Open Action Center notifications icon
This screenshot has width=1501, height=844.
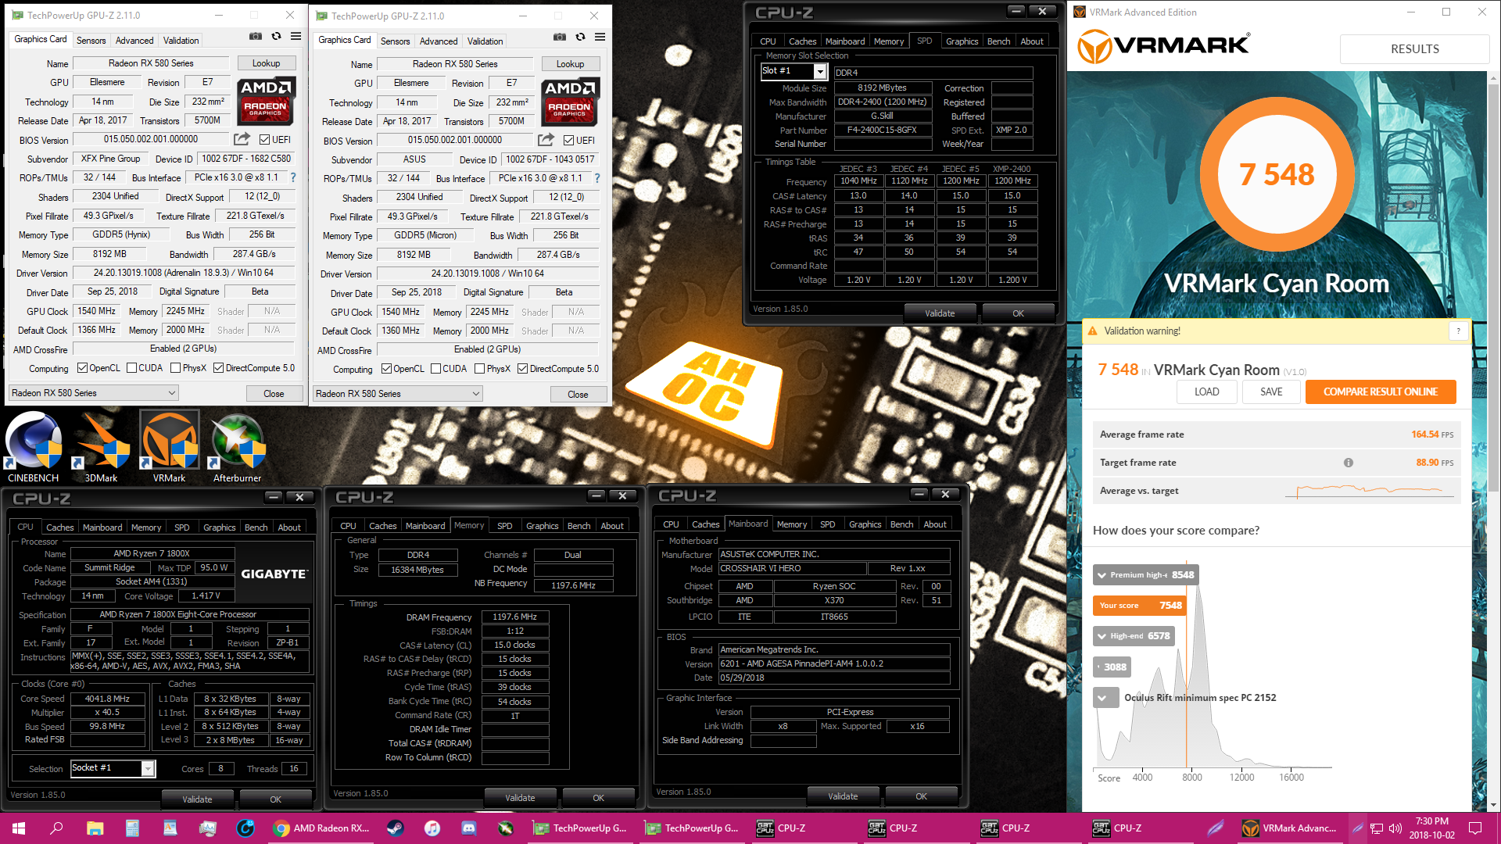(1475, 828)
